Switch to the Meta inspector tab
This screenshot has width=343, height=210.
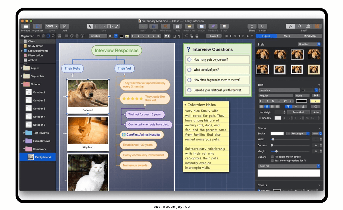tap(287, 36)
